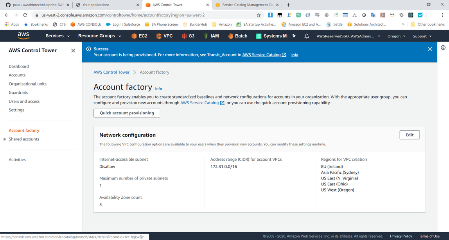
Task: Click the pin shortcuts icon in AWS header
Action: (x=294, y=36)
